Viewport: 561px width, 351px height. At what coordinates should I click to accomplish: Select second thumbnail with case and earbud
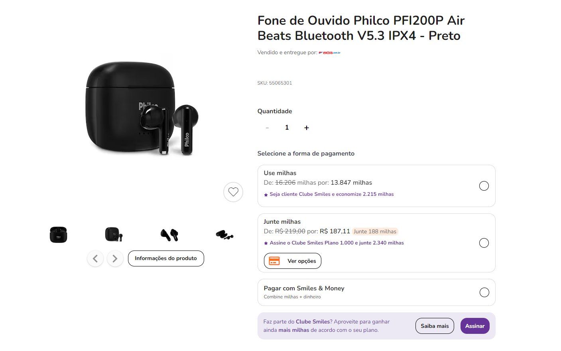coord(114,235)
